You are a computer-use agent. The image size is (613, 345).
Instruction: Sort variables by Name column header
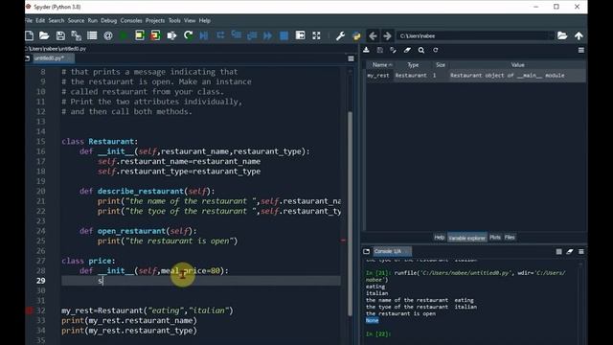[x=381, y=65]
